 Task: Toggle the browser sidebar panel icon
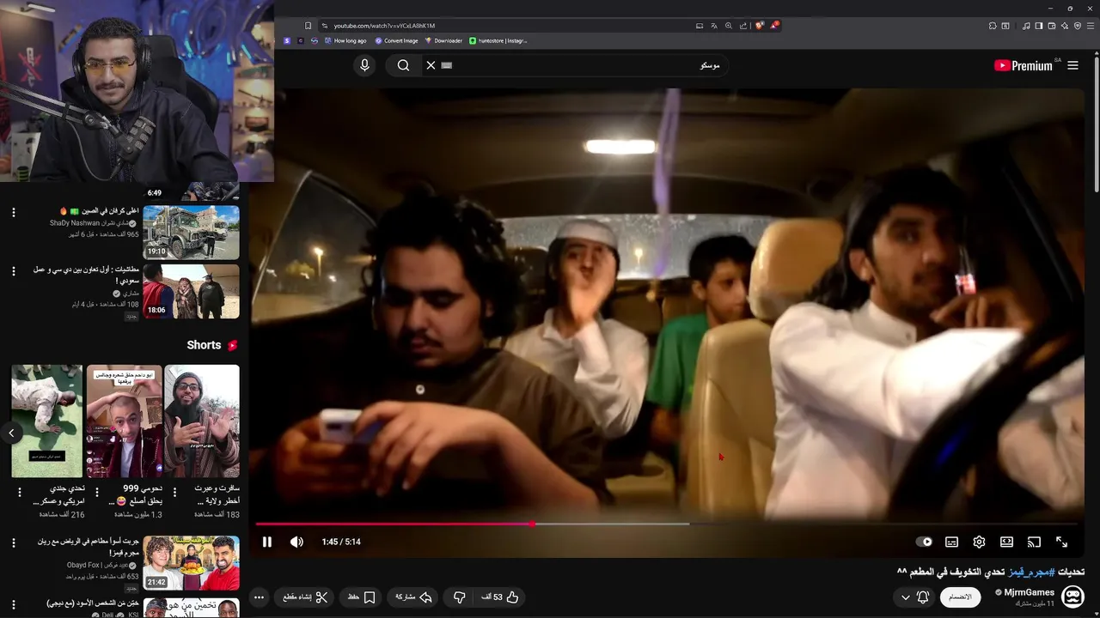pos(1039,26)
